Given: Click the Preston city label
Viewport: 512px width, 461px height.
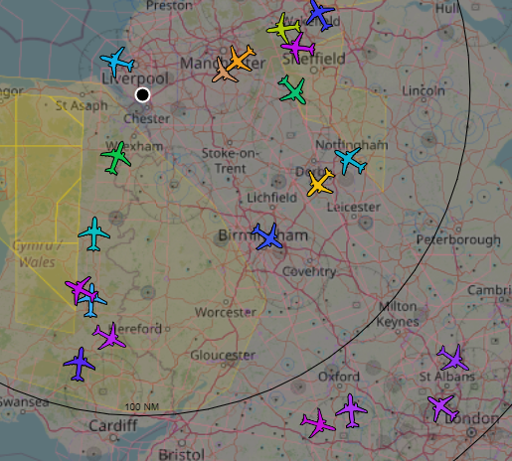Looking at the screenshot, I should point(169,5).
